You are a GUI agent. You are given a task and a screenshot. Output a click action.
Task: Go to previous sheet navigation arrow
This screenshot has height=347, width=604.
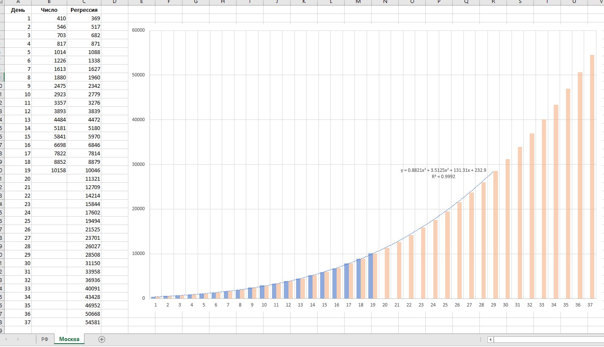(x=6, y=339)
